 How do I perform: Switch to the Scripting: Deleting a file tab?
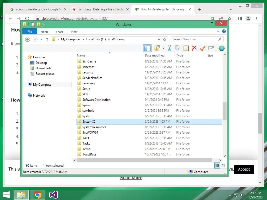coord(100,9)
